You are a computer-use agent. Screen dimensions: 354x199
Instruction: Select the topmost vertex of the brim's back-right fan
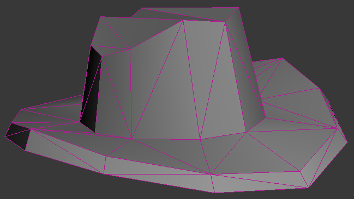282,58
